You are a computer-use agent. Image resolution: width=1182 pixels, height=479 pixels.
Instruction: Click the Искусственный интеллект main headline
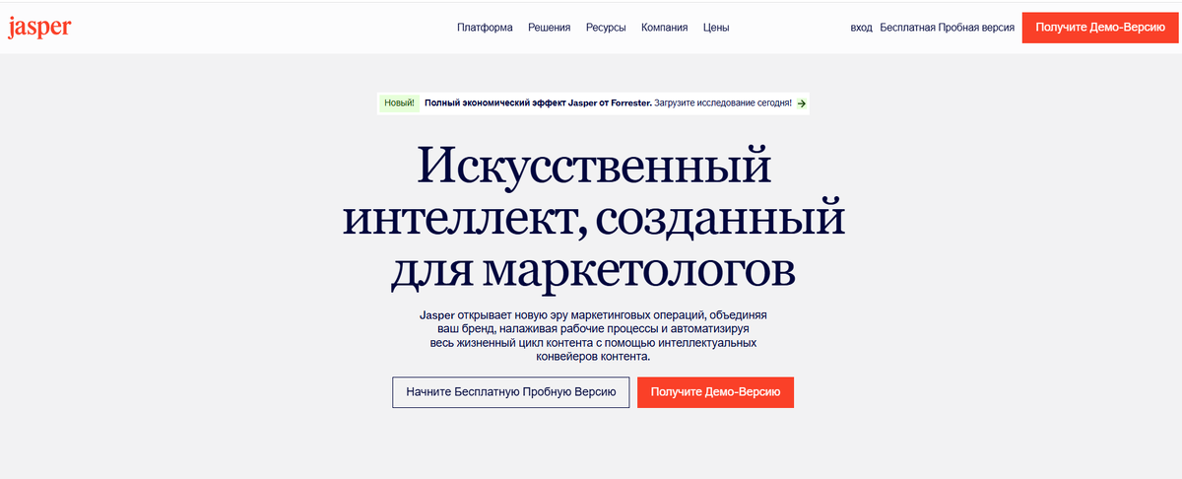[x=593, y=217]
